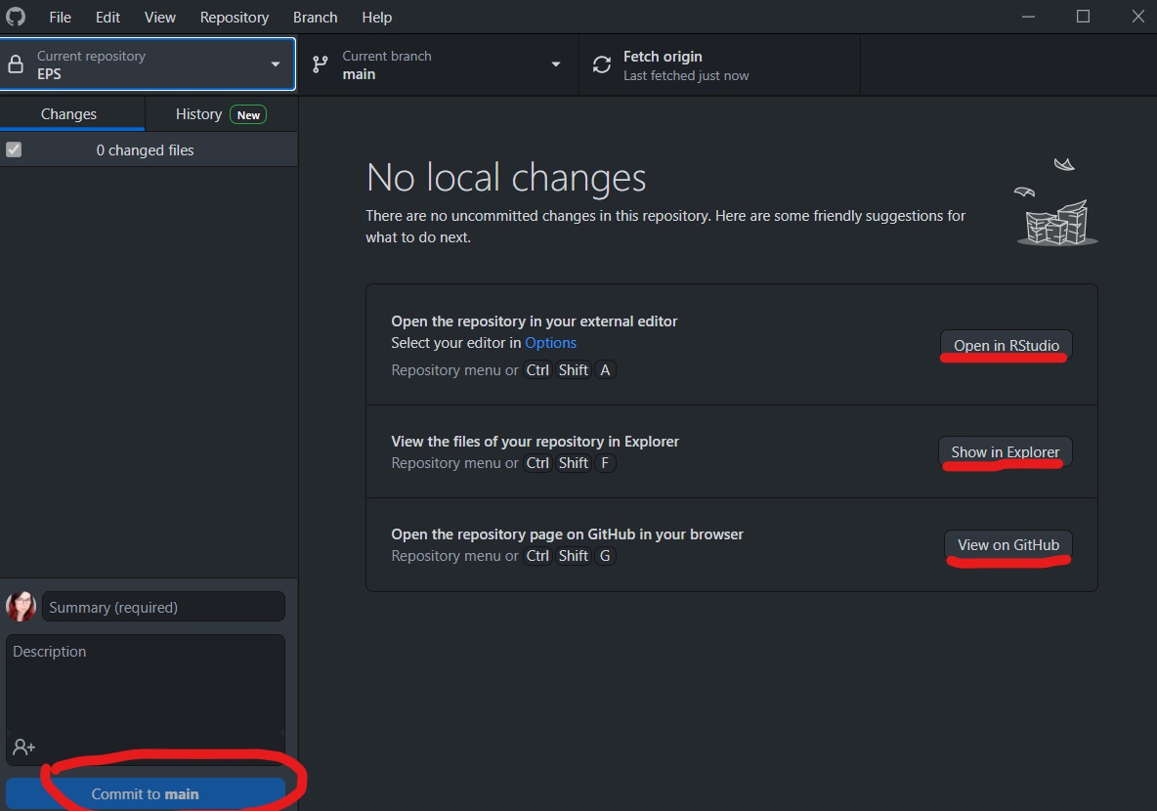
Task: Click Show in Explorer button
Action: click(1005, 451)
